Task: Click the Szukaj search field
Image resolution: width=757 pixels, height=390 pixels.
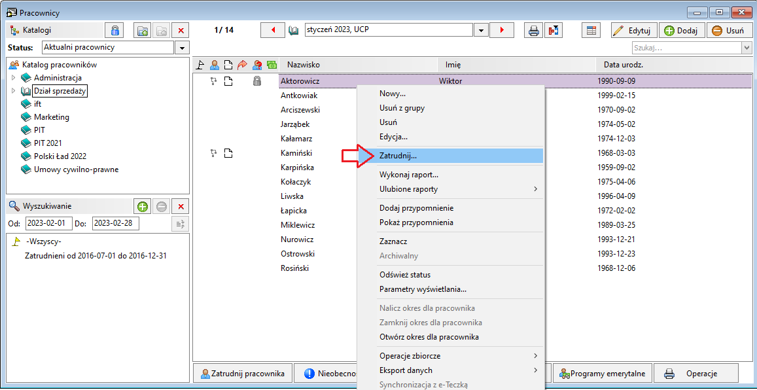Action: [x=688, y=48]
